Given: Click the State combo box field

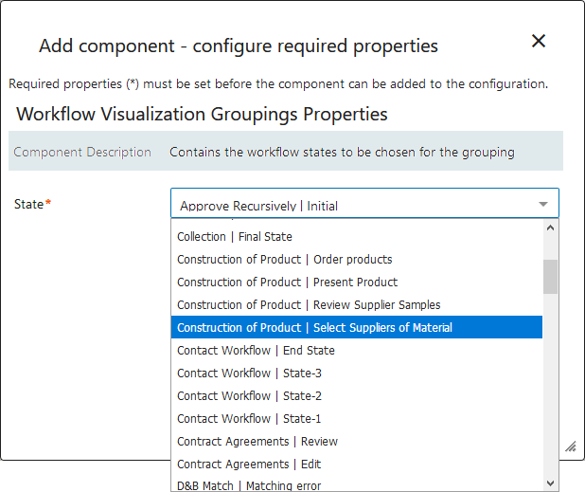Looking at the screenshot, I should pyautogui.click(x=350, y=205).
